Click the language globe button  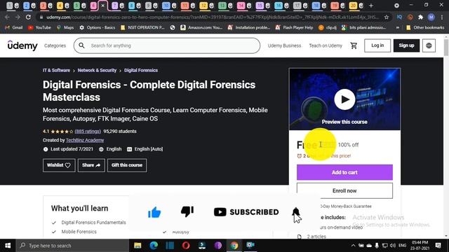(429, 45)
